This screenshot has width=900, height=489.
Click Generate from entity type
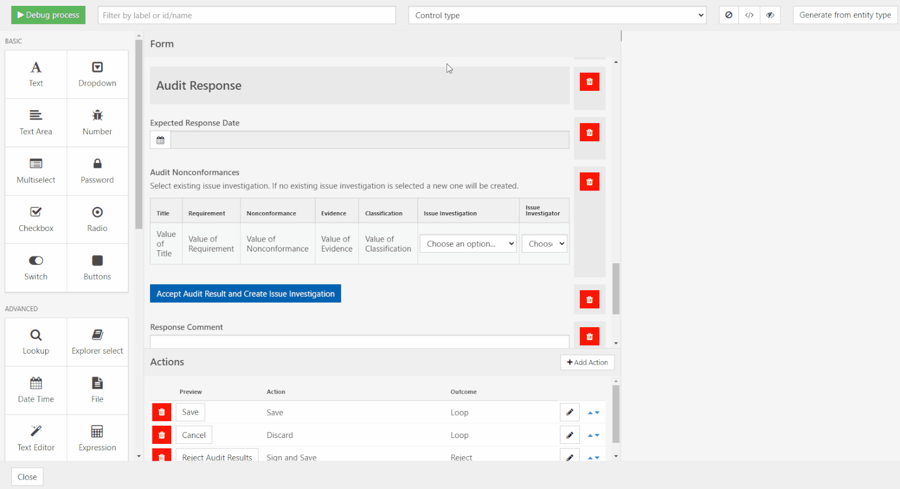point(844,15)
